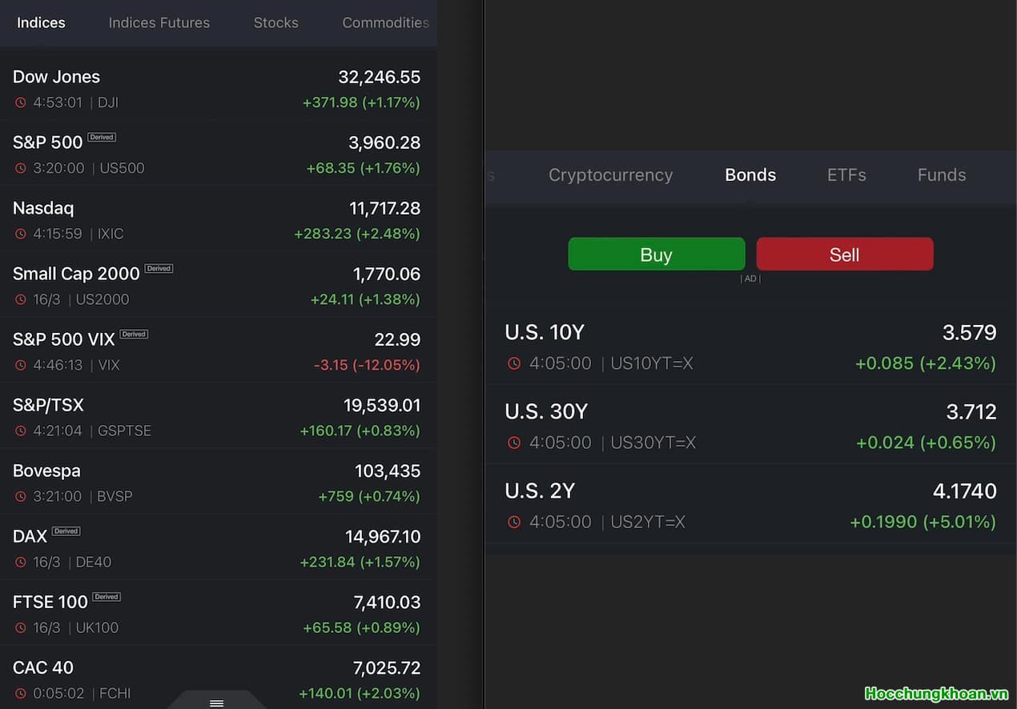Switch to the Cryptocurrency tab
Screen dimensions: 1017x709
[x=610, y=174]
